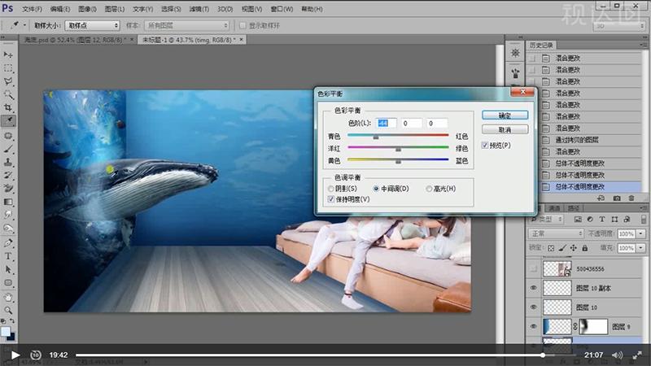Select the Horizontal Type tool
Screen dimensions: 651x366
(x=8, y=256)
